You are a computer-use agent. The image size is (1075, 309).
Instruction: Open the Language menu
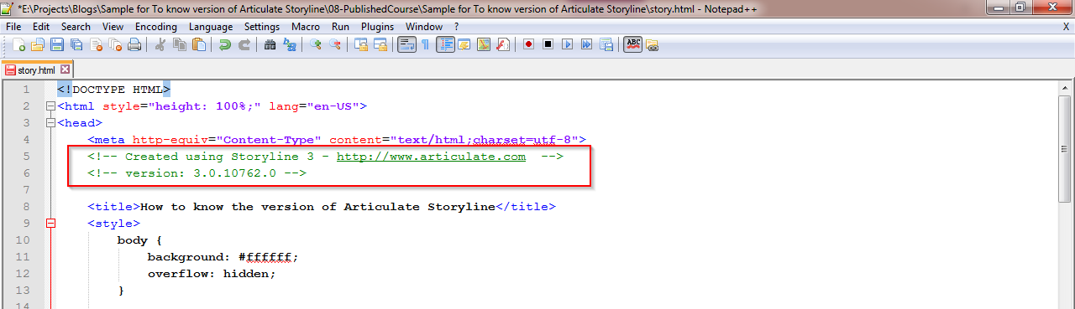[211, 27]
